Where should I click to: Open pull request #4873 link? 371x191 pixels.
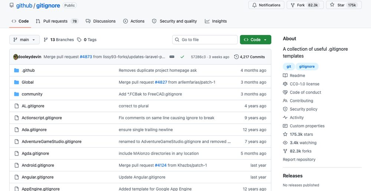(86, 57)
